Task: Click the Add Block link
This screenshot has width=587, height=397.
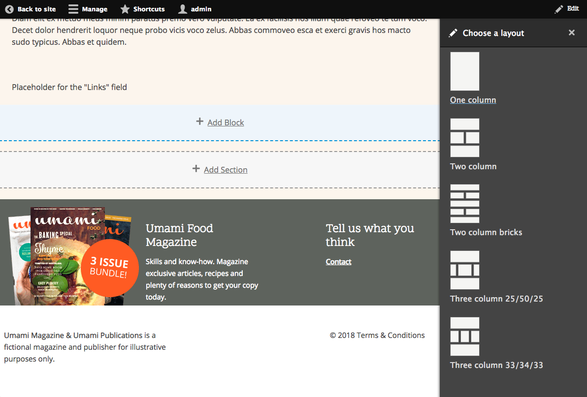Action: pyautogui.click(x=226, y=122)
